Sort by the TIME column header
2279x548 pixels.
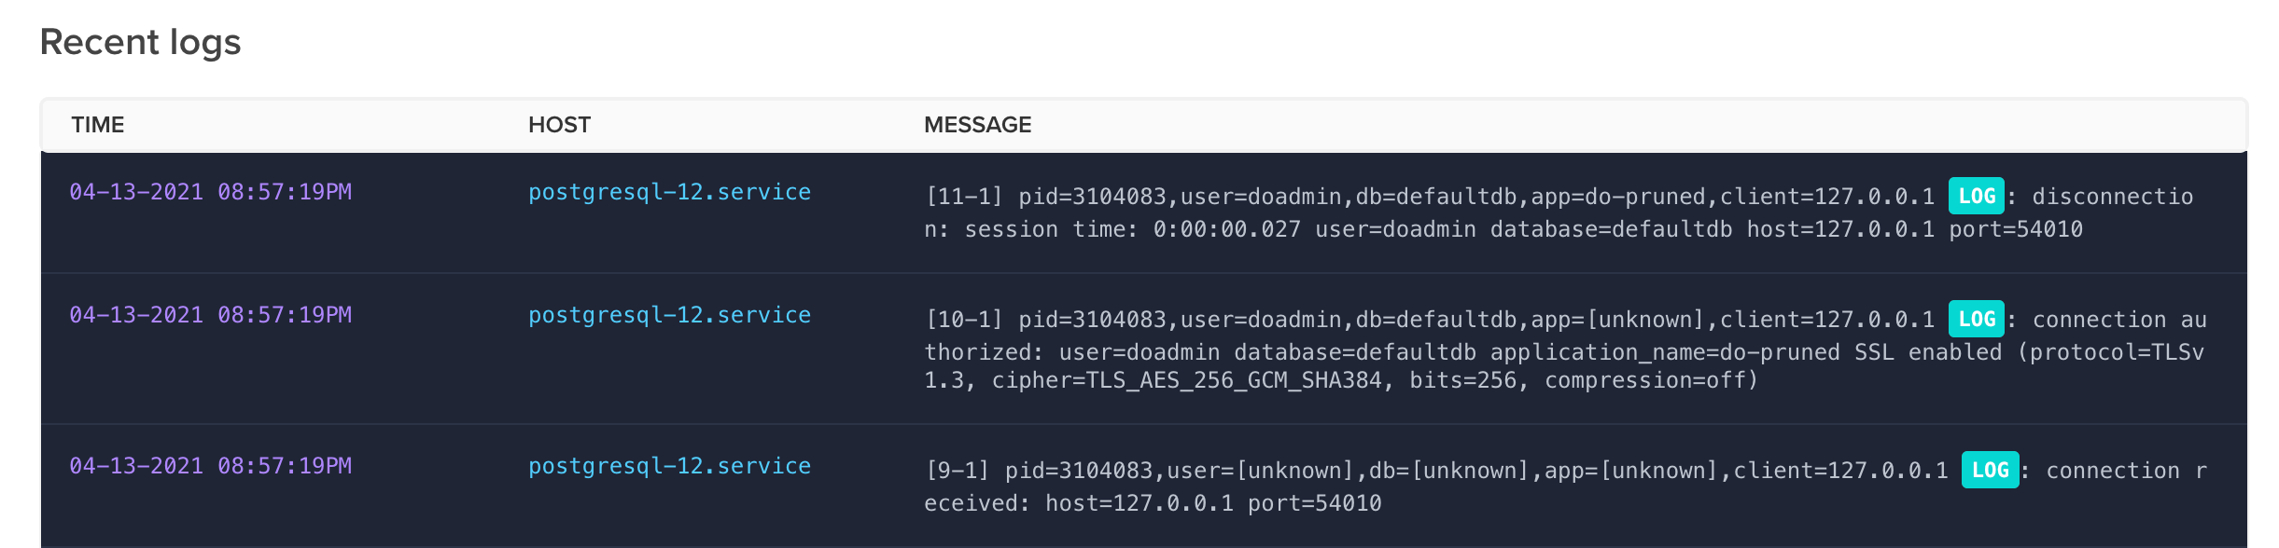tap(98, 125)
